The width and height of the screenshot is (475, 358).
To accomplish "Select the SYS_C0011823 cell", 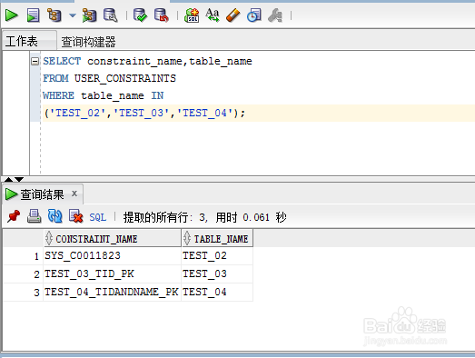I will point(113,256).
